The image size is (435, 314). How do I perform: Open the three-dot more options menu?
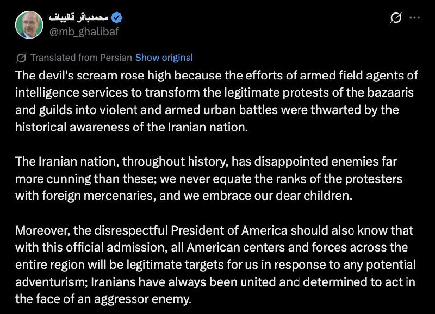click(414, 18)
